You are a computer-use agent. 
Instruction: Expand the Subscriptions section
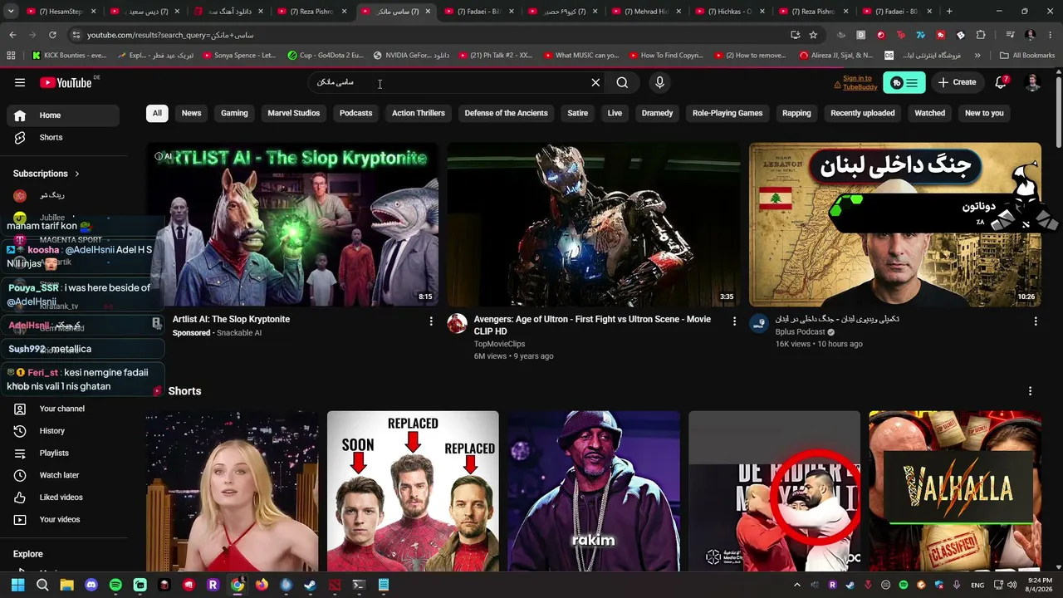(x=47, y=174)
